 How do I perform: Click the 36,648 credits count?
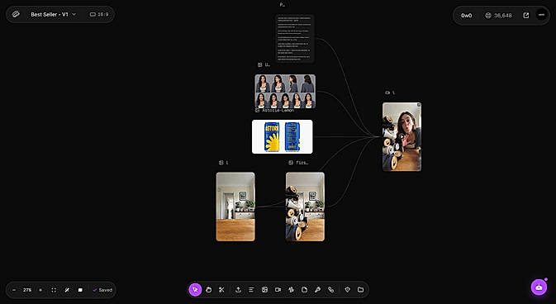pyautogui.click(x=503, y=15)
